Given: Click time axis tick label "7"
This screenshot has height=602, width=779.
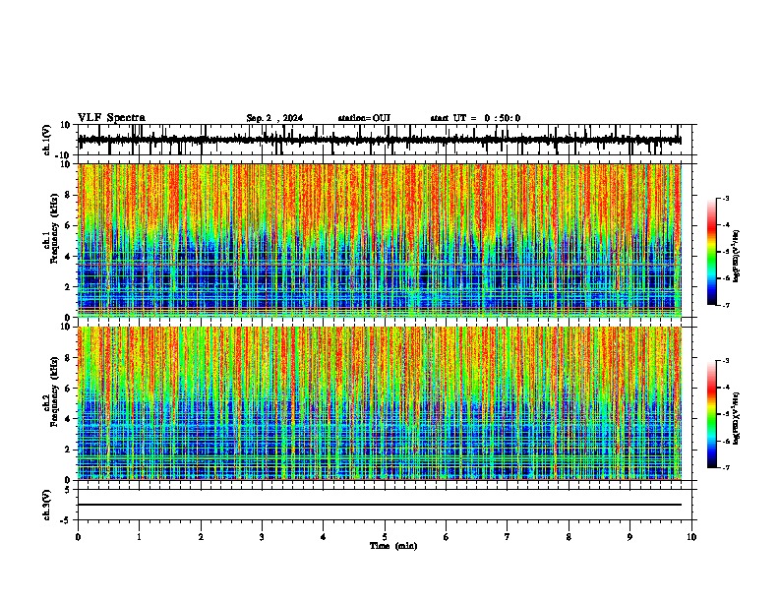Looking at the screenshot, I should 508,537.
